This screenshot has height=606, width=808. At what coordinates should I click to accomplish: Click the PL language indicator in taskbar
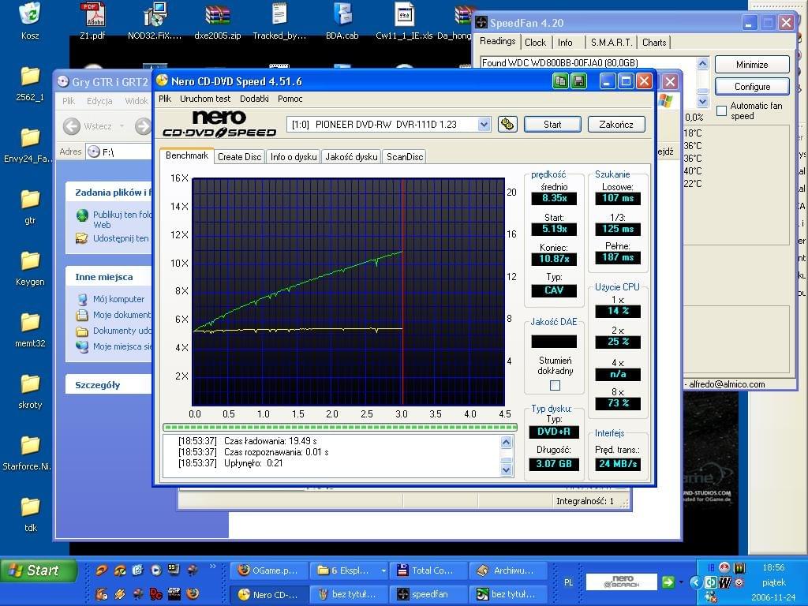(x=568, y=582)
